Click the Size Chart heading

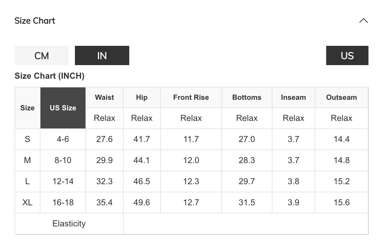35,21
